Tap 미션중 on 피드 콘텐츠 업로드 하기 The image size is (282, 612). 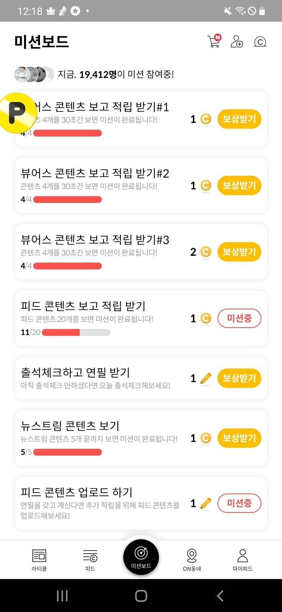239,503
